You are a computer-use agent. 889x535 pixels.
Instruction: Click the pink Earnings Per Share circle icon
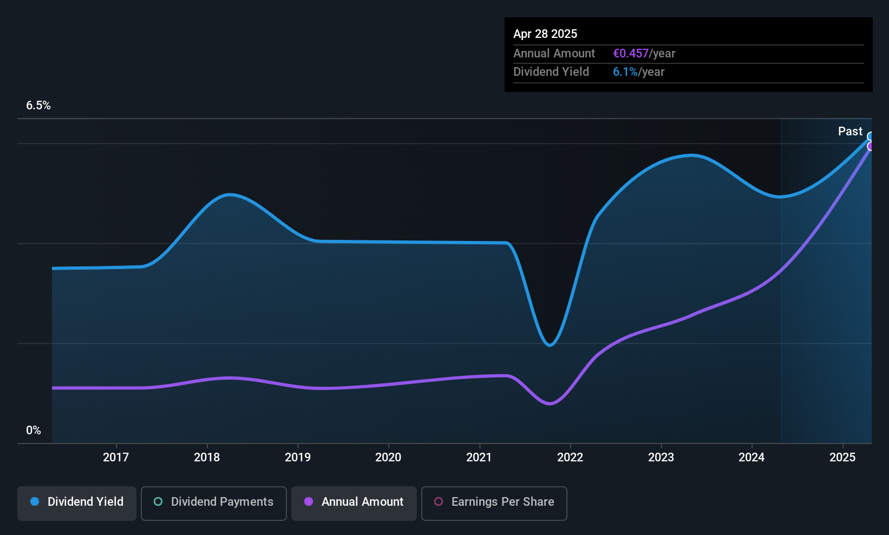pos(438,502)
